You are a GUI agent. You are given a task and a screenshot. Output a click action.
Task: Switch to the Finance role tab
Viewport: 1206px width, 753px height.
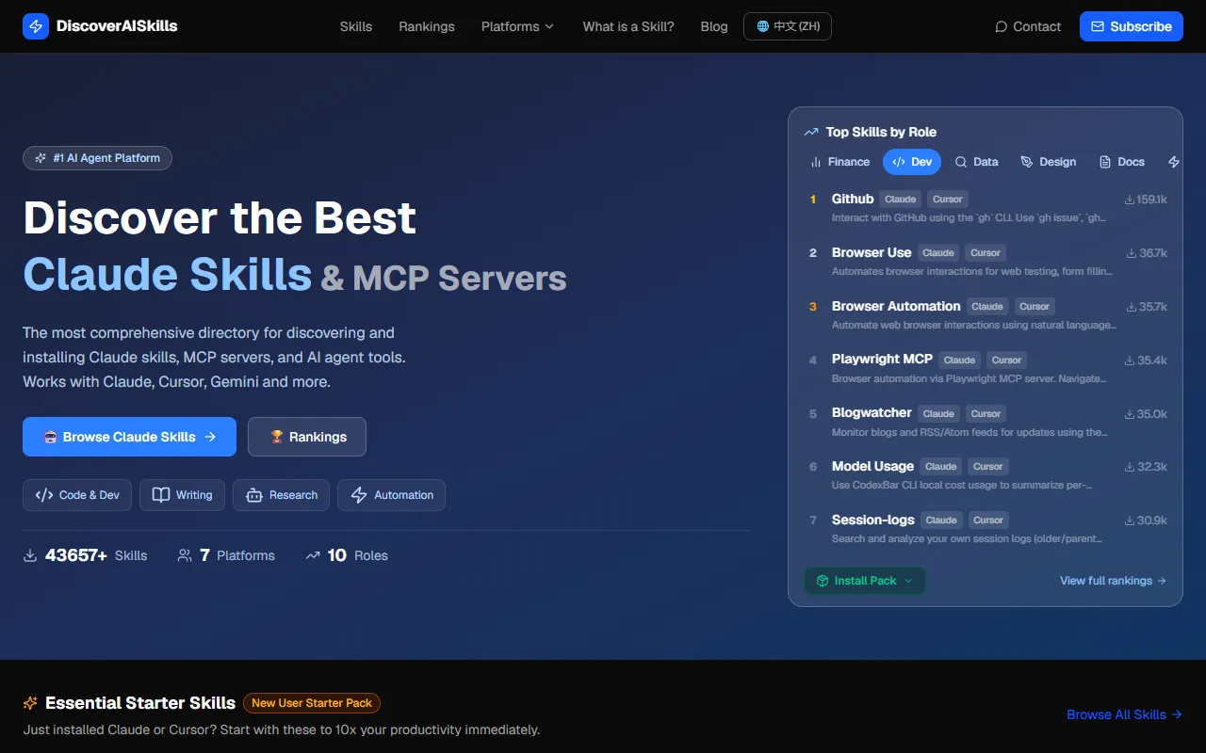(839, 162)
